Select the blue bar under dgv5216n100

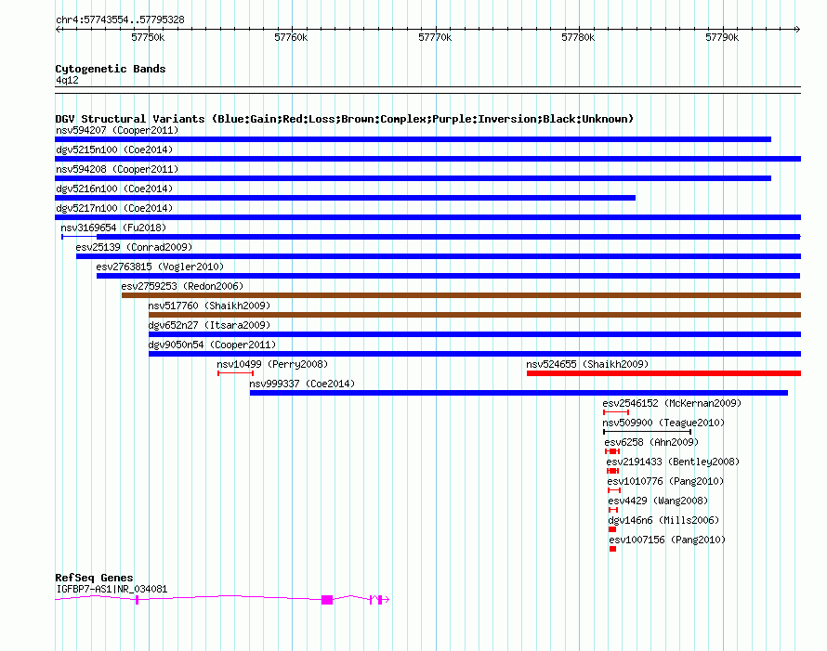pyautogui.click(x=345, y=198)
